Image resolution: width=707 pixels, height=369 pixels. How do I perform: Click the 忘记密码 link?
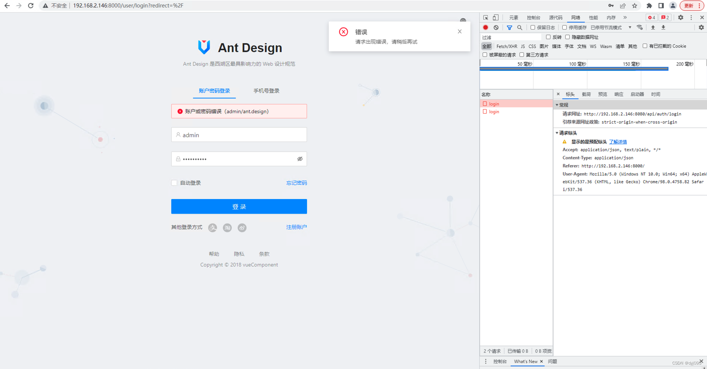tap(297, 183)
